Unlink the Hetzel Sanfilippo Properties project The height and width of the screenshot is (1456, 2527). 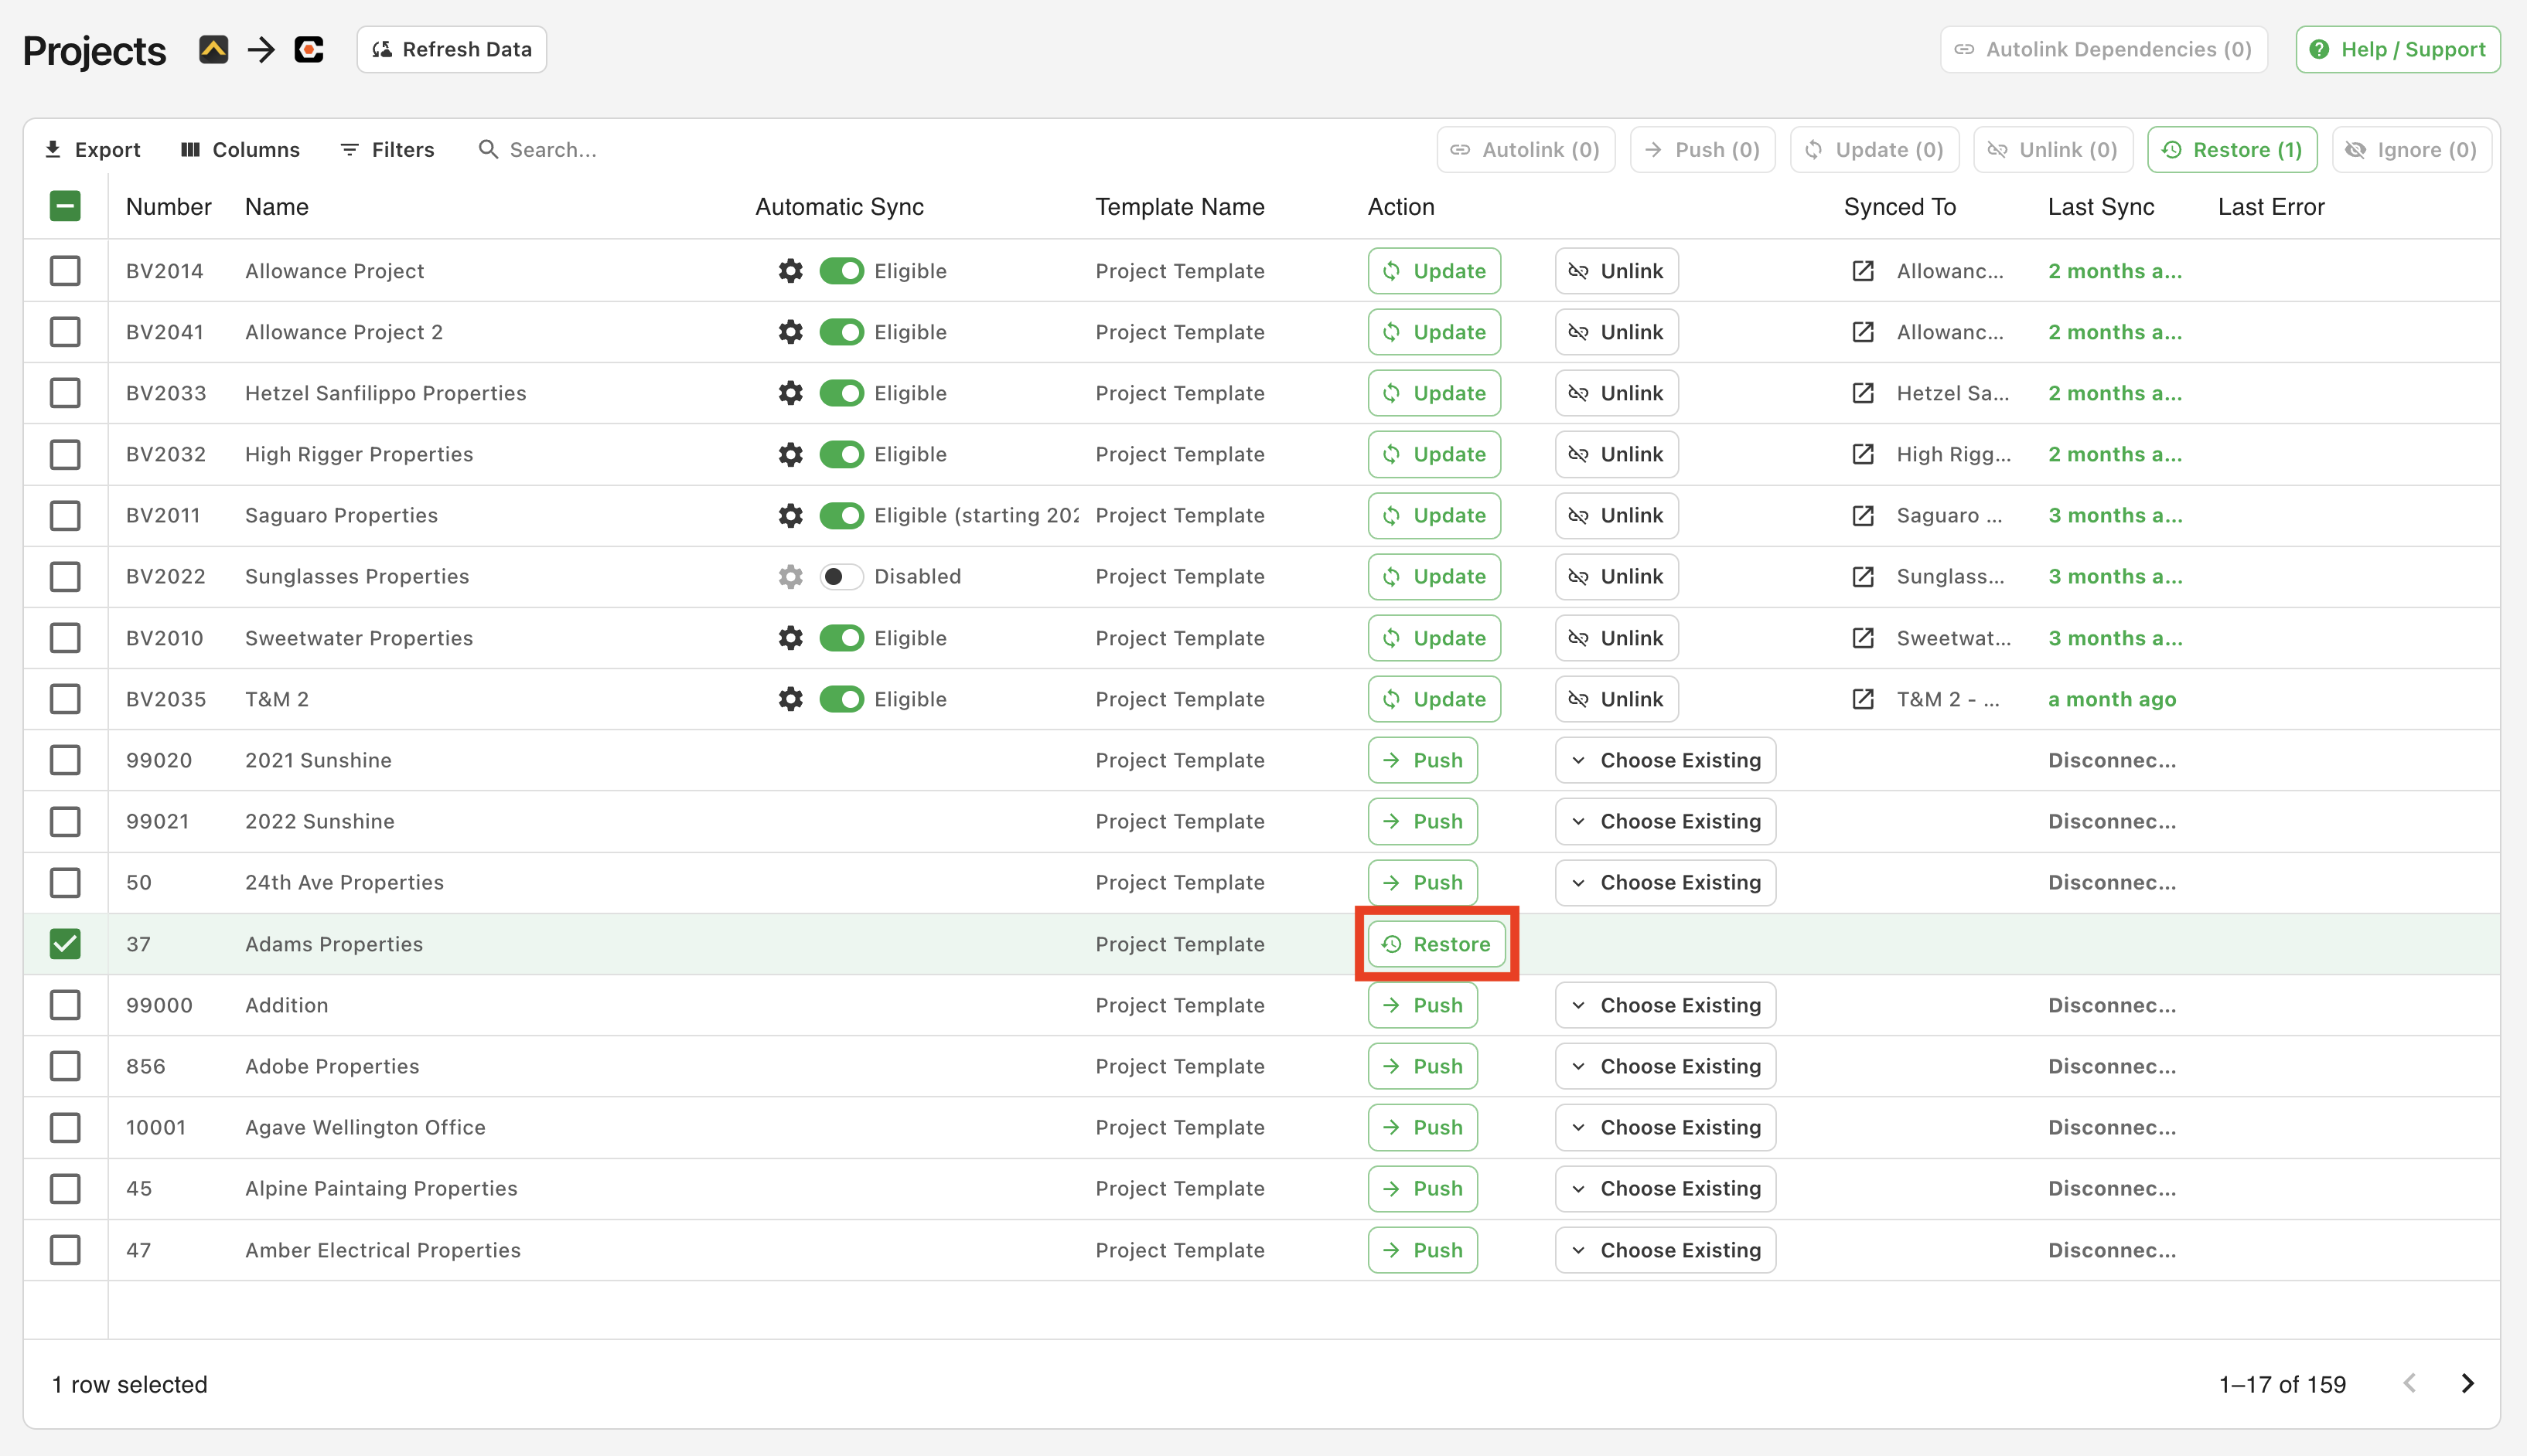pyautogui.click(x=1617, y=393)
